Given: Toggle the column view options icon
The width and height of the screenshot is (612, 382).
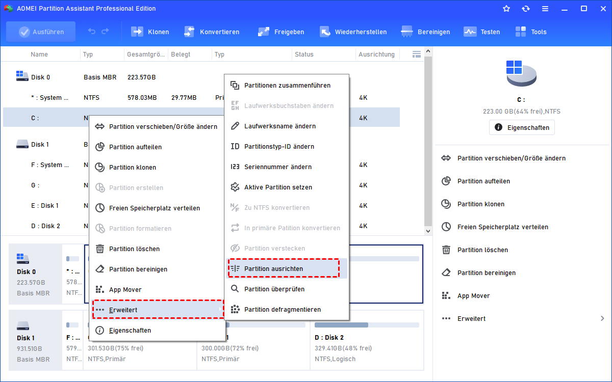Looking at the screenshot, I should 417,54.
